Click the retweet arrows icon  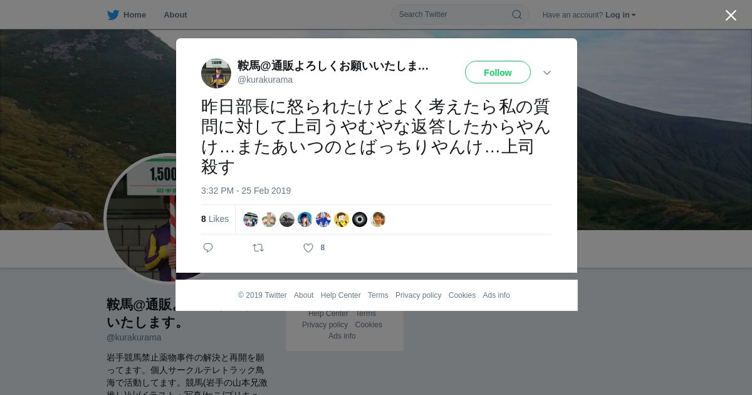point(258,248)
